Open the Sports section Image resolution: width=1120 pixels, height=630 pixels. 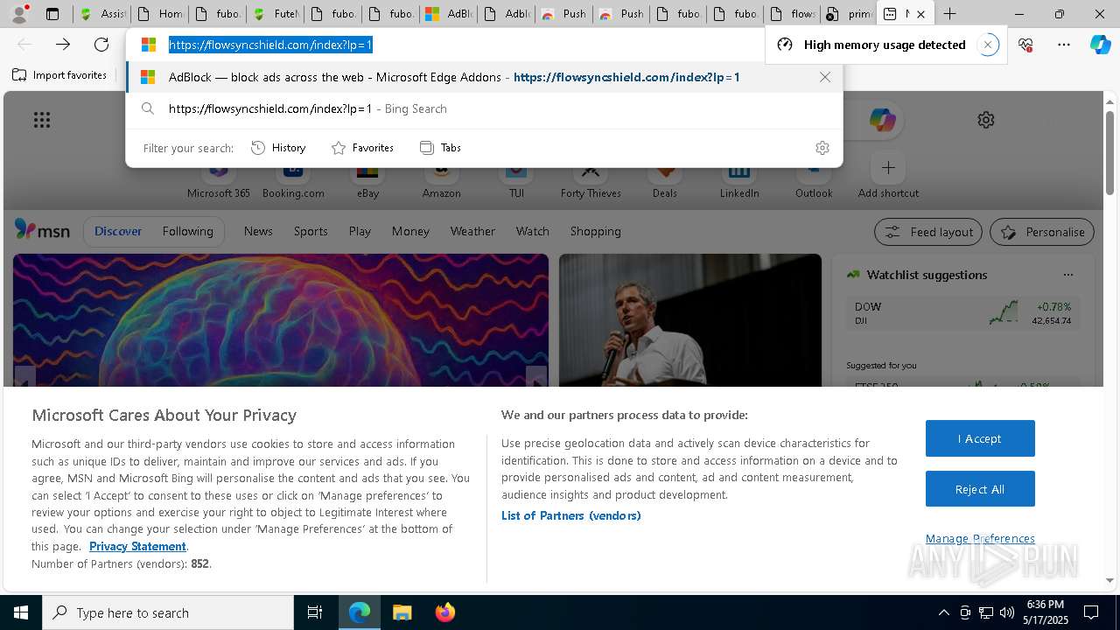click(311, 231)
